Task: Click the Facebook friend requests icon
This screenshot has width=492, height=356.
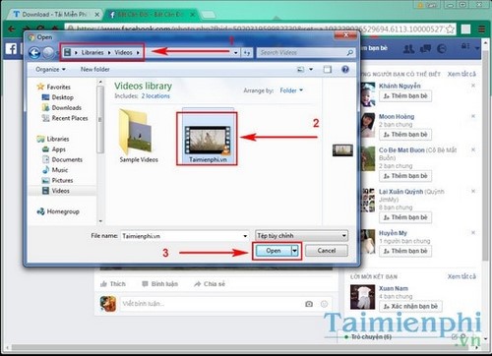Action: (x=408, y=49)
